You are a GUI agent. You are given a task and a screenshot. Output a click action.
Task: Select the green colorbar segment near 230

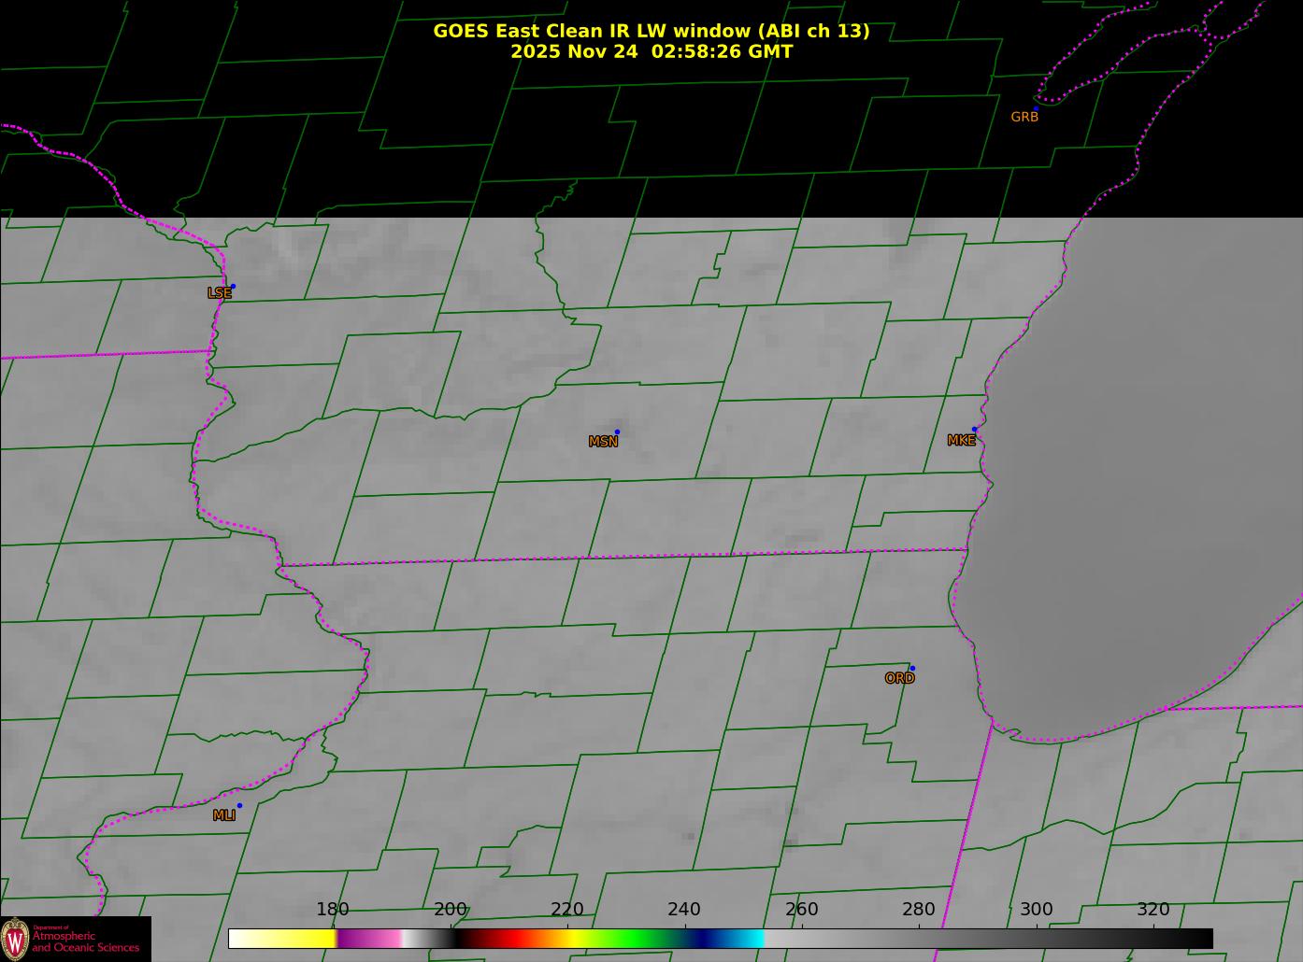[x=626, y=939]
